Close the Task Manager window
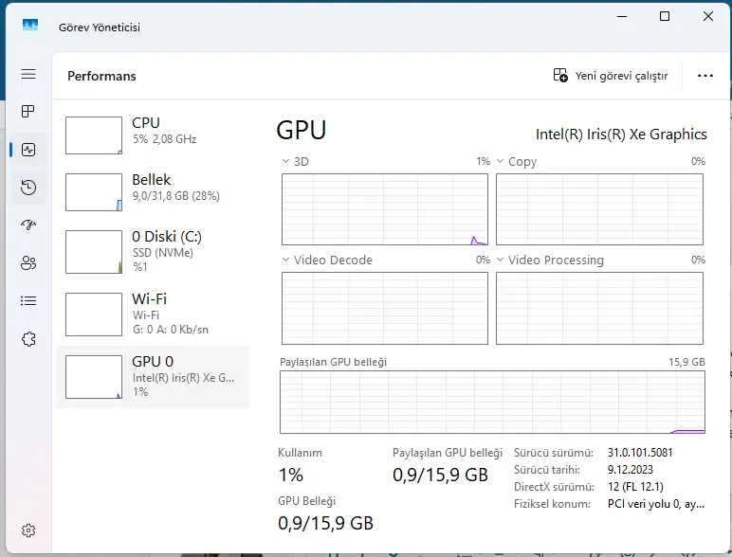This screenshot has width=732, height=557. click(708, 16)
